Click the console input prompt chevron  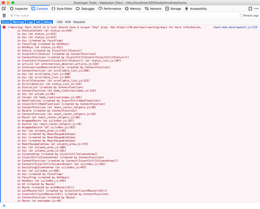[4, 206]
